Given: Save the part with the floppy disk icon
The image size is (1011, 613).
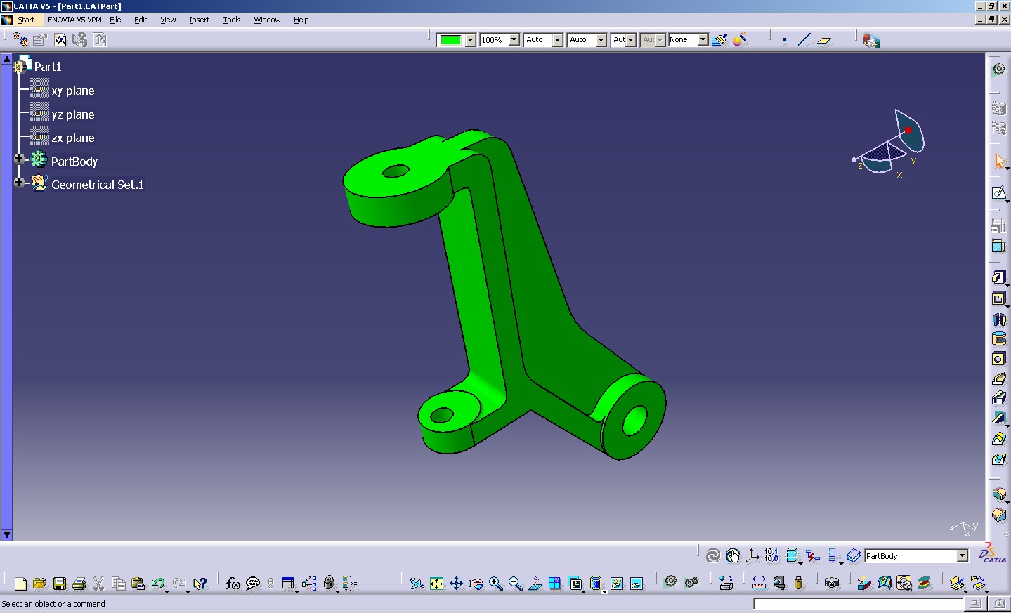Looking at the screenshot, I should (x=60, y=584).
